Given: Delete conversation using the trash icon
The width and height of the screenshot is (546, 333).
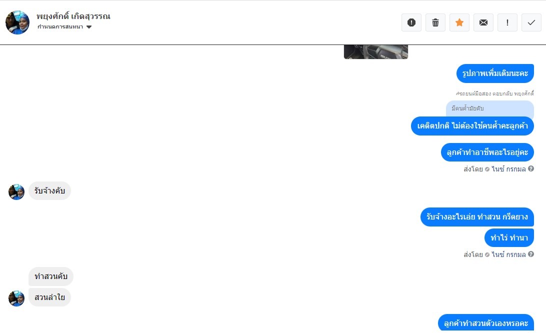Looking at the screenshot, I should point(435,22).
